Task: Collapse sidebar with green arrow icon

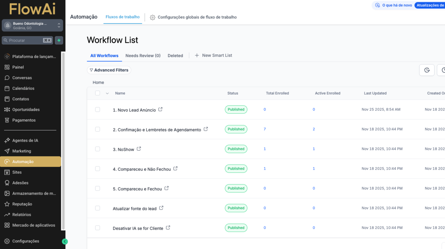Action: click(65, 242)
